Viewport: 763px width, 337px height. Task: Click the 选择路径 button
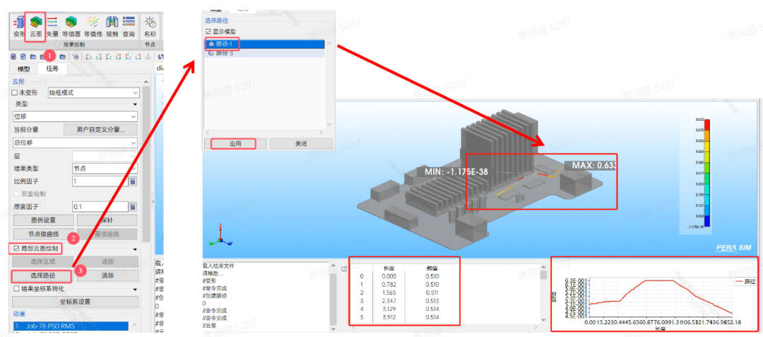click(42, 275)
